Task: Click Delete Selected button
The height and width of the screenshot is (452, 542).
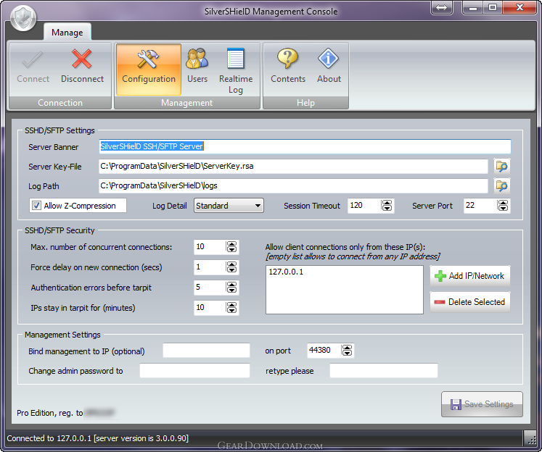Action: point(469,302)
